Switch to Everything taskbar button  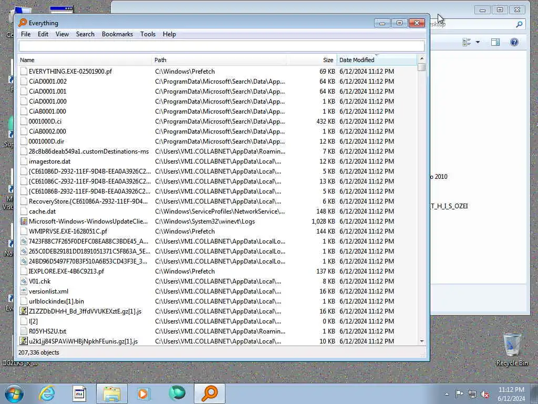210,393
